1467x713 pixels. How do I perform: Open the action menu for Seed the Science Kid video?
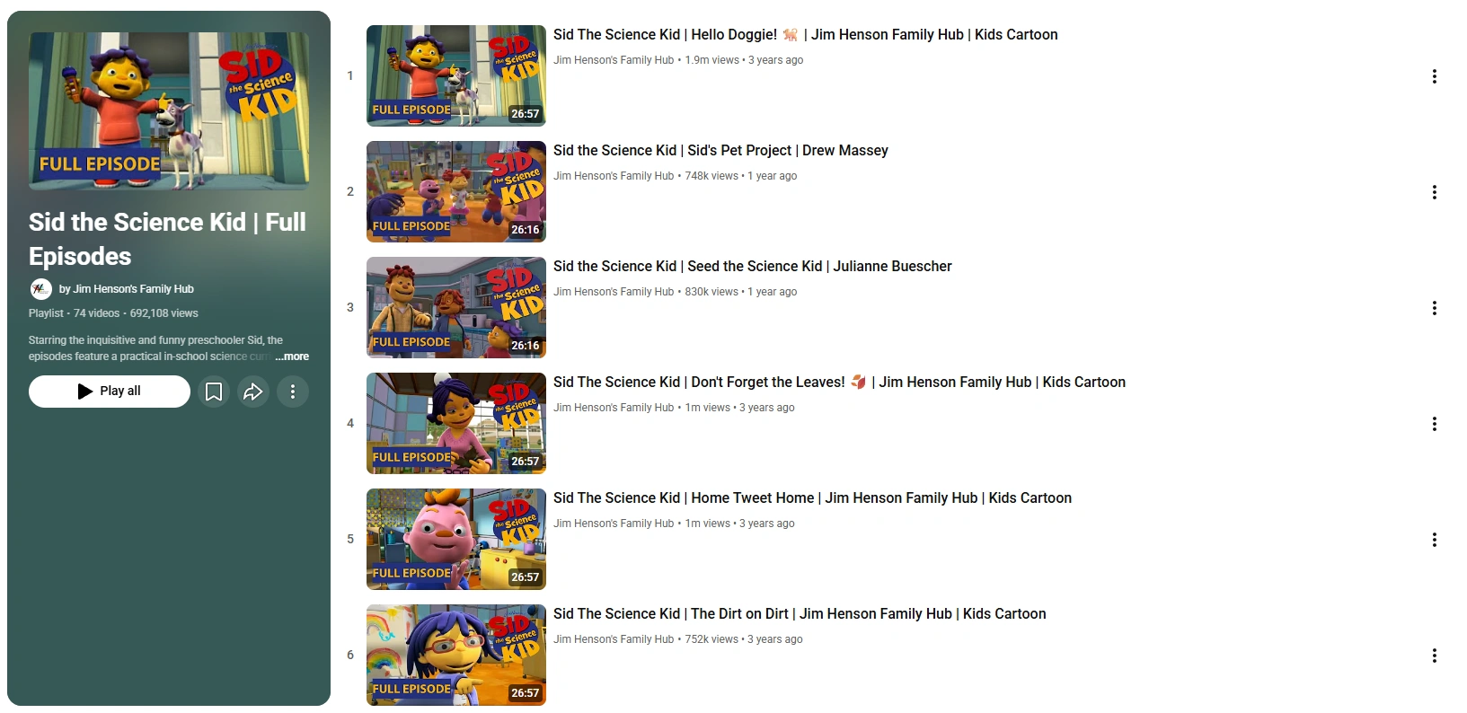(x=1435, y=308)
